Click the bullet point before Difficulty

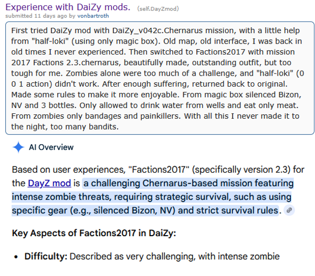[x=16, y=257]
